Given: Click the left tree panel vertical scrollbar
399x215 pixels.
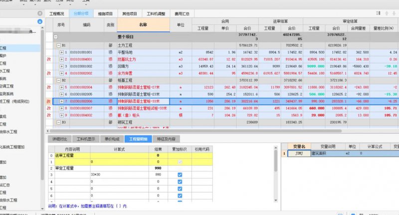Looking at the screenshot, I should pos(42,104).
